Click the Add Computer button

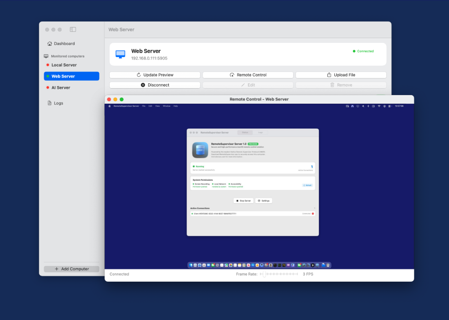(71, 269)
